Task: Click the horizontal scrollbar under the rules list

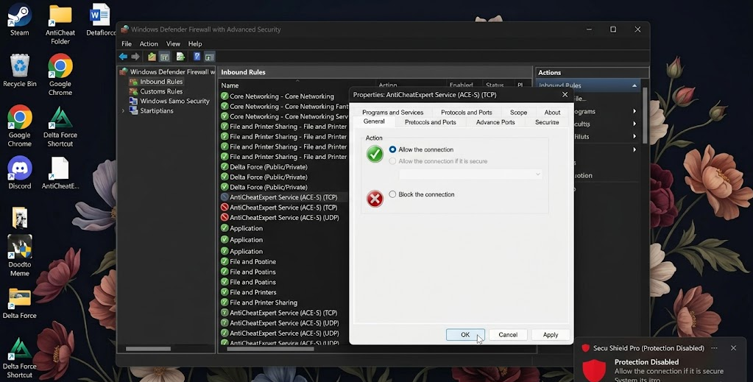Action: coord(270,349)
